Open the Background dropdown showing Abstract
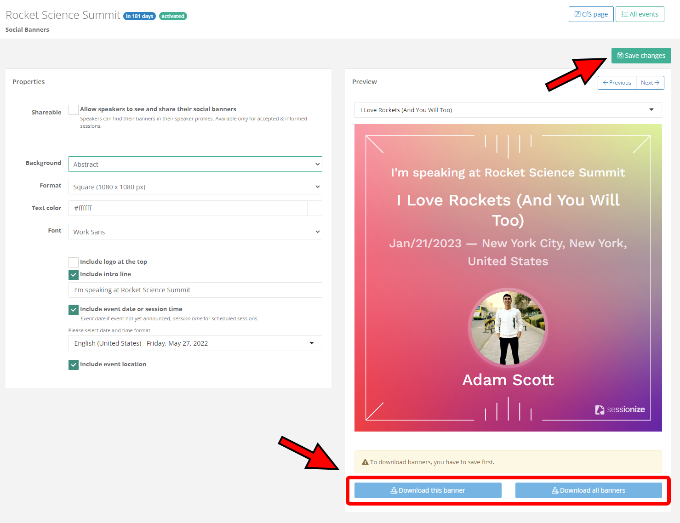Image resolution: width=680 pixels, height=523 pixels. click(x=195, y=165)
